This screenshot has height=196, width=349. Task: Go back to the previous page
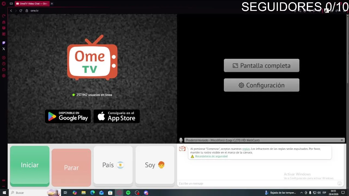[x=11, y=11]
